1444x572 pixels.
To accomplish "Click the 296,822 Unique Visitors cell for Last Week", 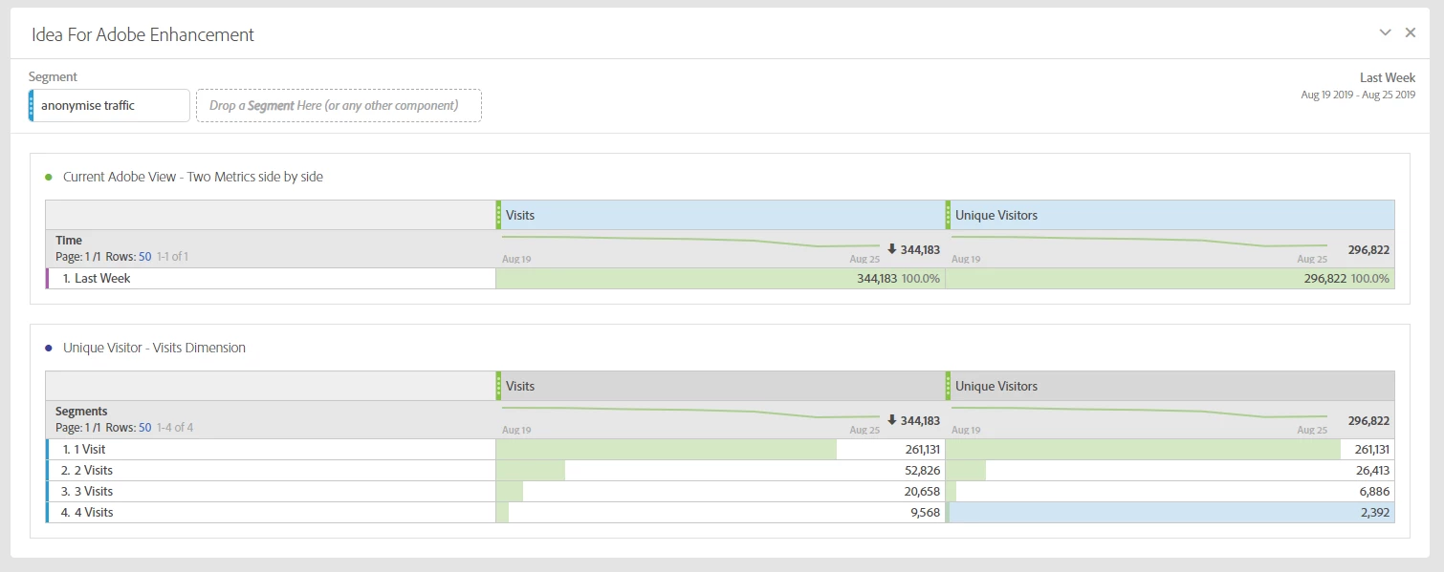I will click(1171, 279).
